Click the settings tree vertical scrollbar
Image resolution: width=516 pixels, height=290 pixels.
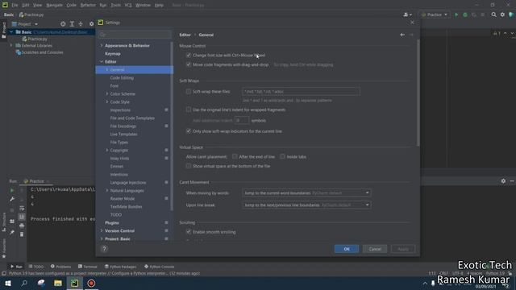pyautogui.click(x=172, y=126)
